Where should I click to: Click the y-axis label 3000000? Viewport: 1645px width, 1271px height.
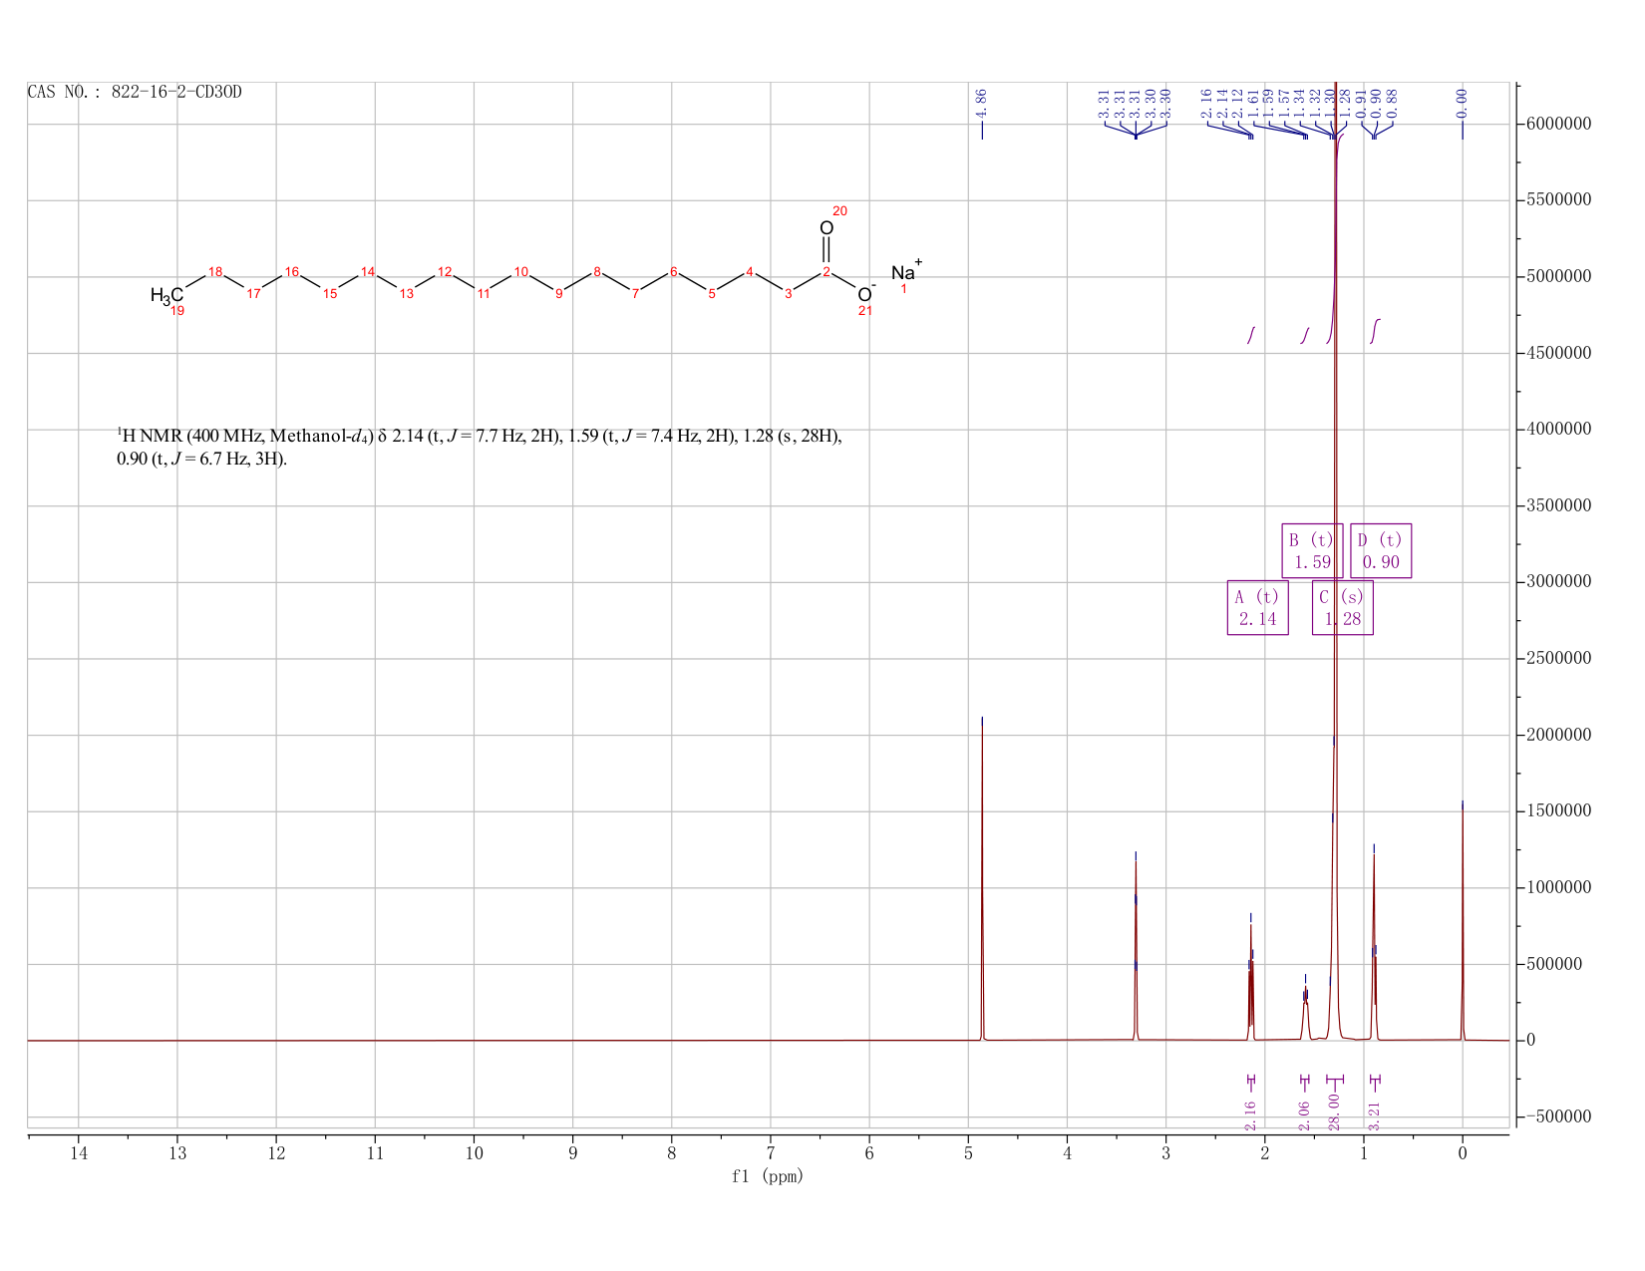coord(1558,582)
